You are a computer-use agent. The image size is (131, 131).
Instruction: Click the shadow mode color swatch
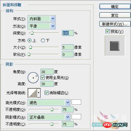click(x=76, y=117)
